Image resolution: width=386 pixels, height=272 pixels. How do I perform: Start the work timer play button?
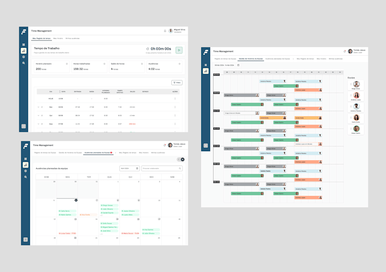(179, 50)
